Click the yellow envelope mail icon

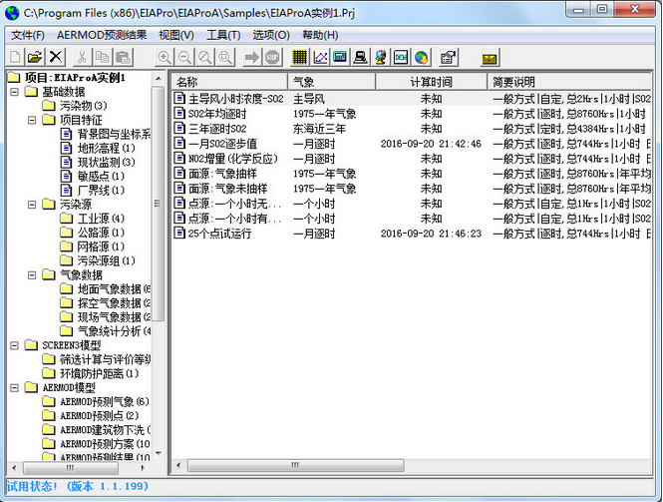click(490, 58)
